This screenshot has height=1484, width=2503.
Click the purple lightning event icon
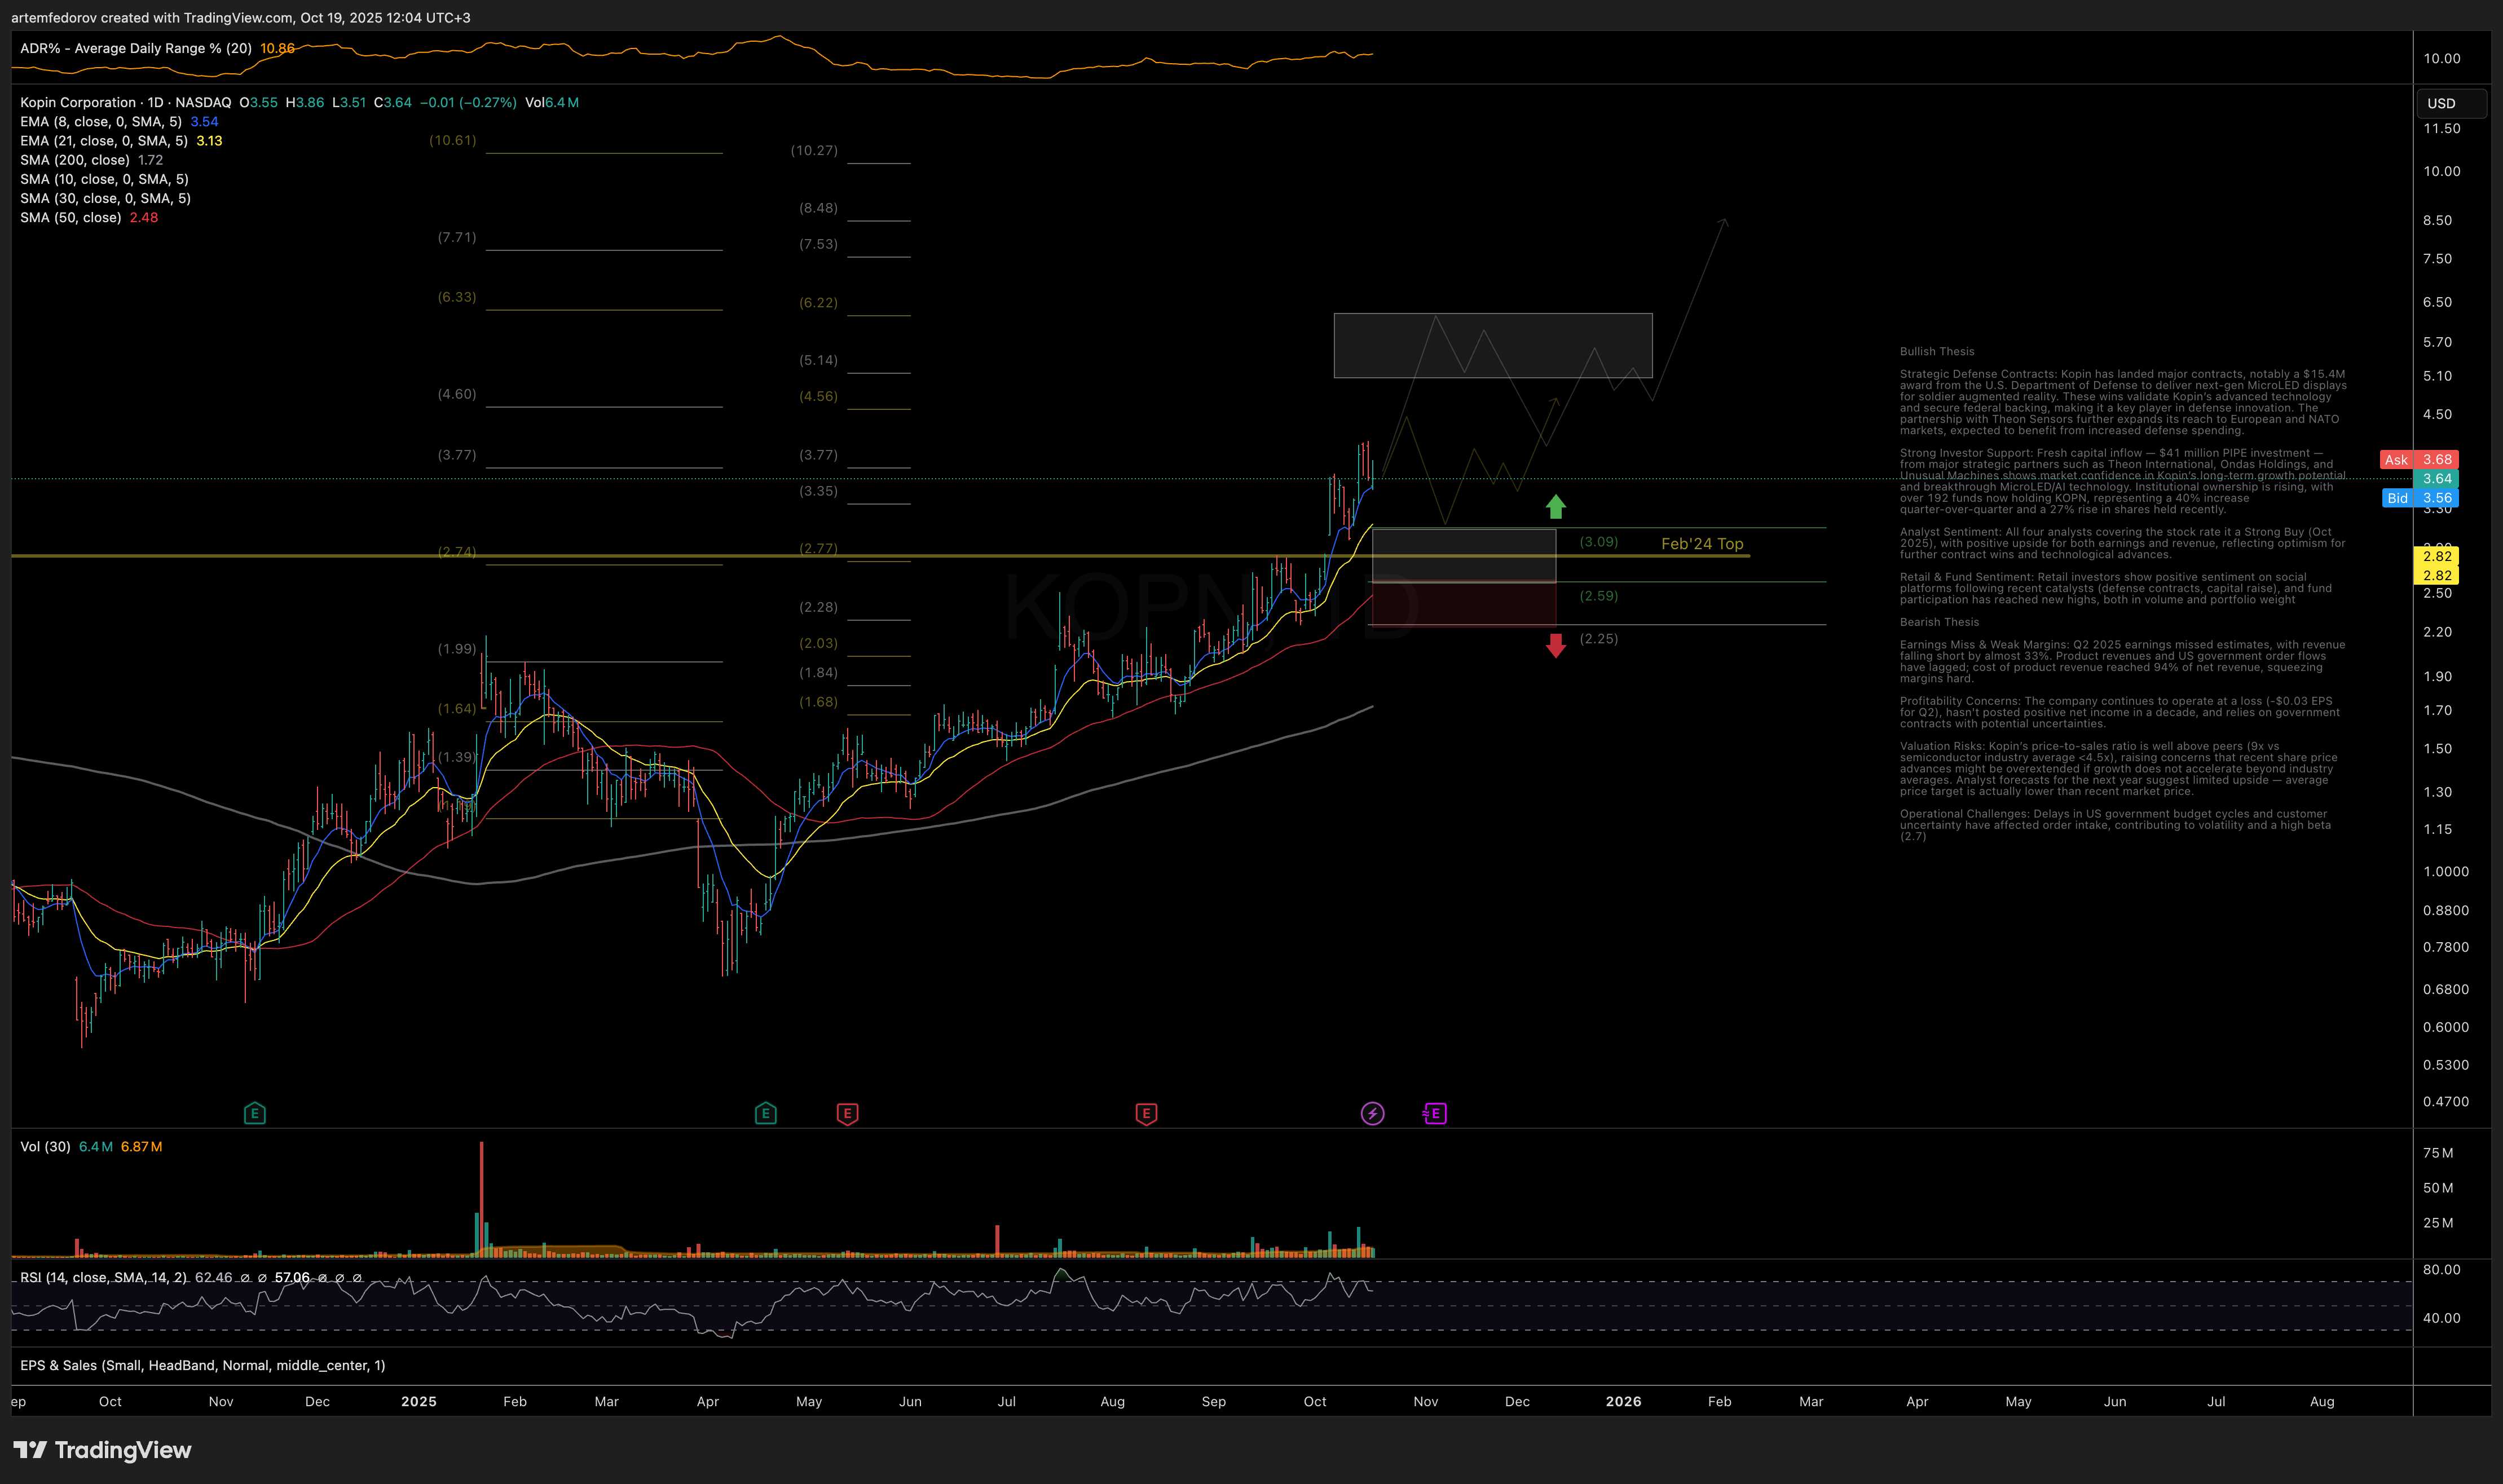pyautogui.click(x=1373, y=1113)
